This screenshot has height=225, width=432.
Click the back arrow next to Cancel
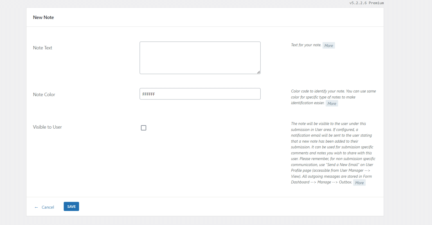[x=36, y=207]
